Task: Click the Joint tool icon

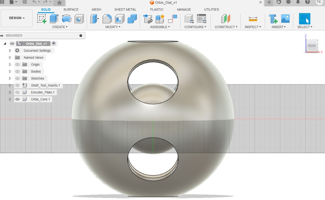Action: (148, 19)
